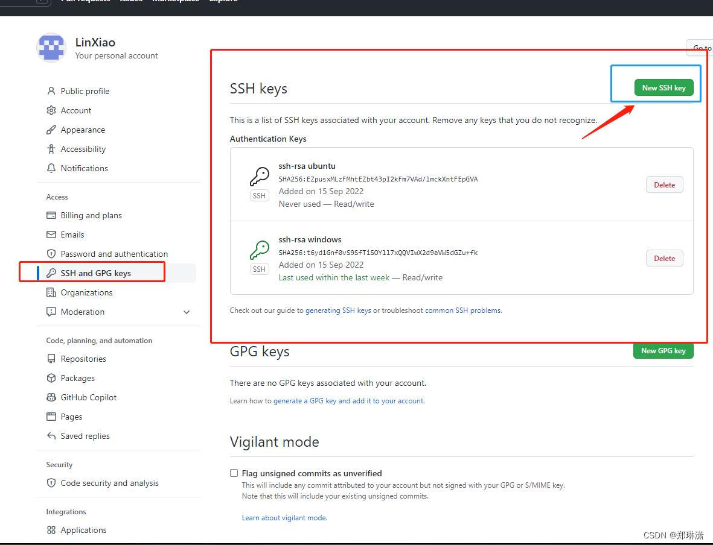Click the SSH badge under windows key
Viewport: 713px width, 545px height.
click(x=259, y=269)
